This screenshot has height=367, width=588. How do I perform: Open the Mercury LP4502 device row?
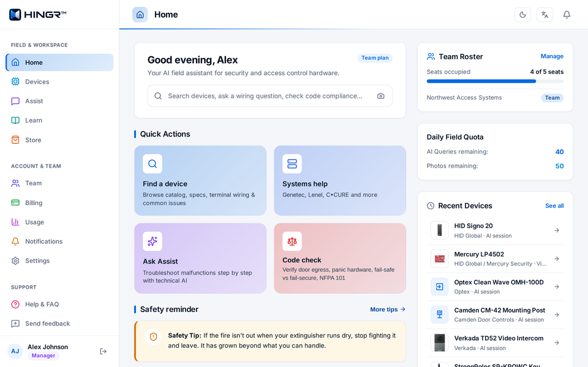(495, 259)
